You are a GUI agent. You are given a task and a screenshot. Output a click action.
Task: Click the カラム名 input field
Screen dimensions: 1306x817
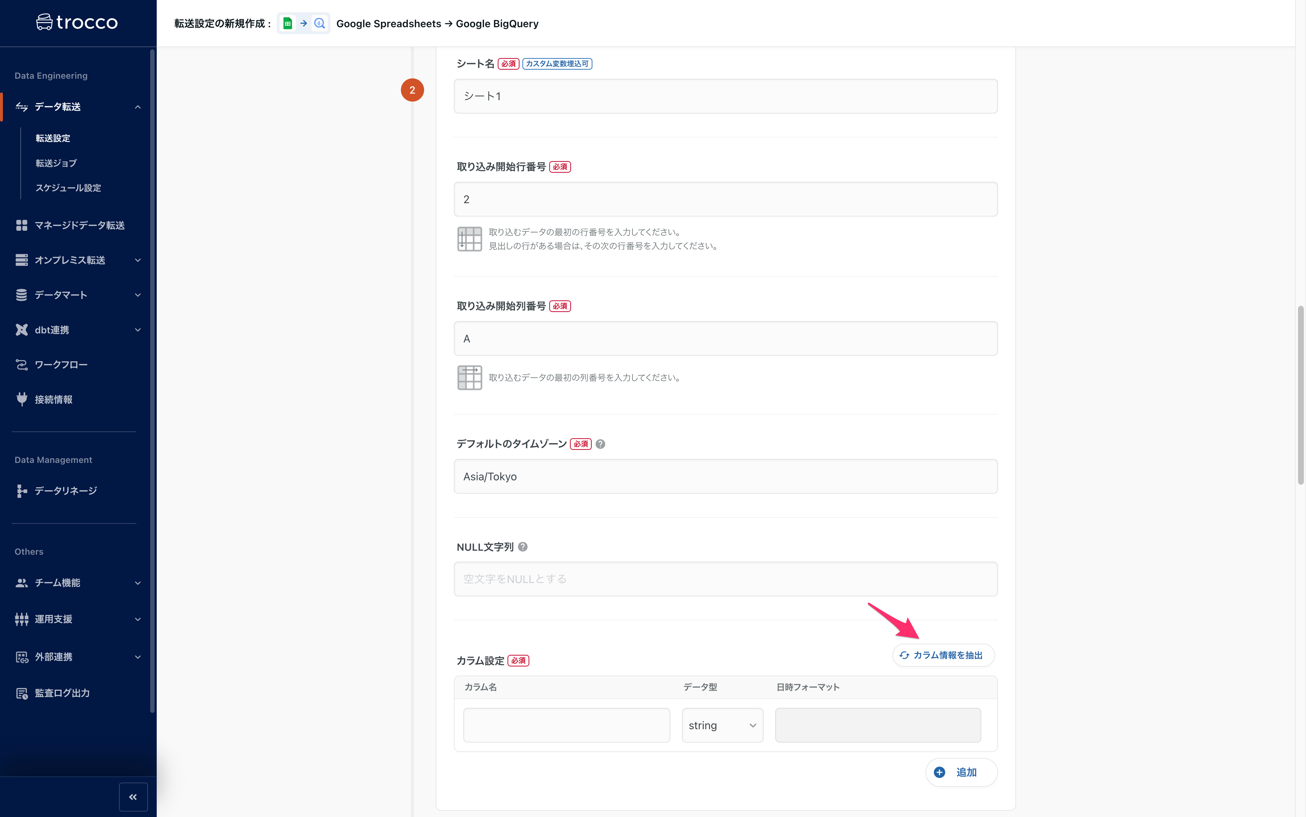[566, 725]
